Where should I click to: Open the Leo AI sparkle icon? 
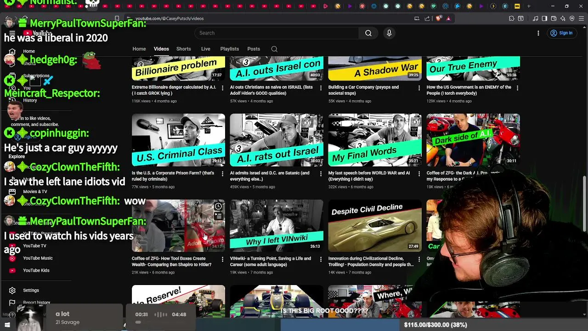[x=563, y=18]
